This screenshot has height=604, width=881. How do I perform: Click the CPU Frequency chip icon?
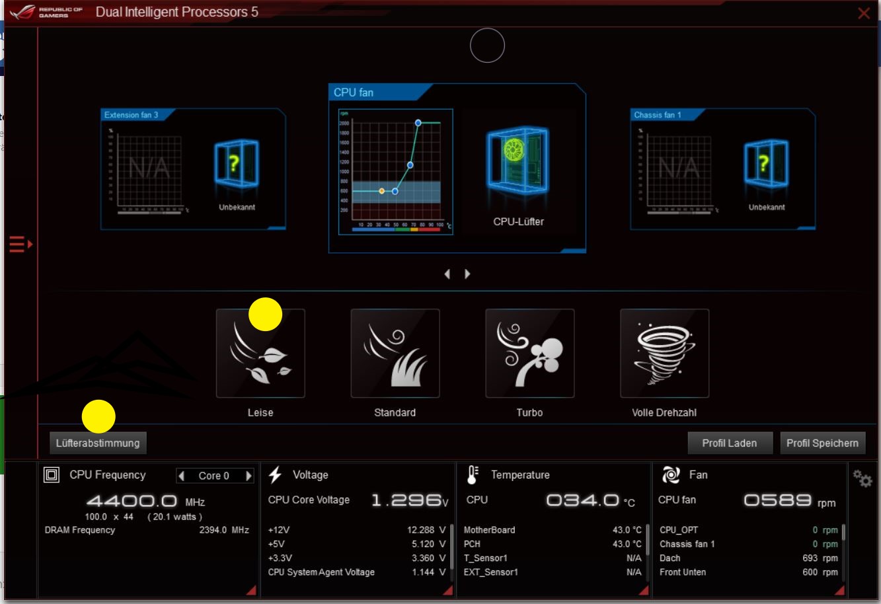click(52, 474)
